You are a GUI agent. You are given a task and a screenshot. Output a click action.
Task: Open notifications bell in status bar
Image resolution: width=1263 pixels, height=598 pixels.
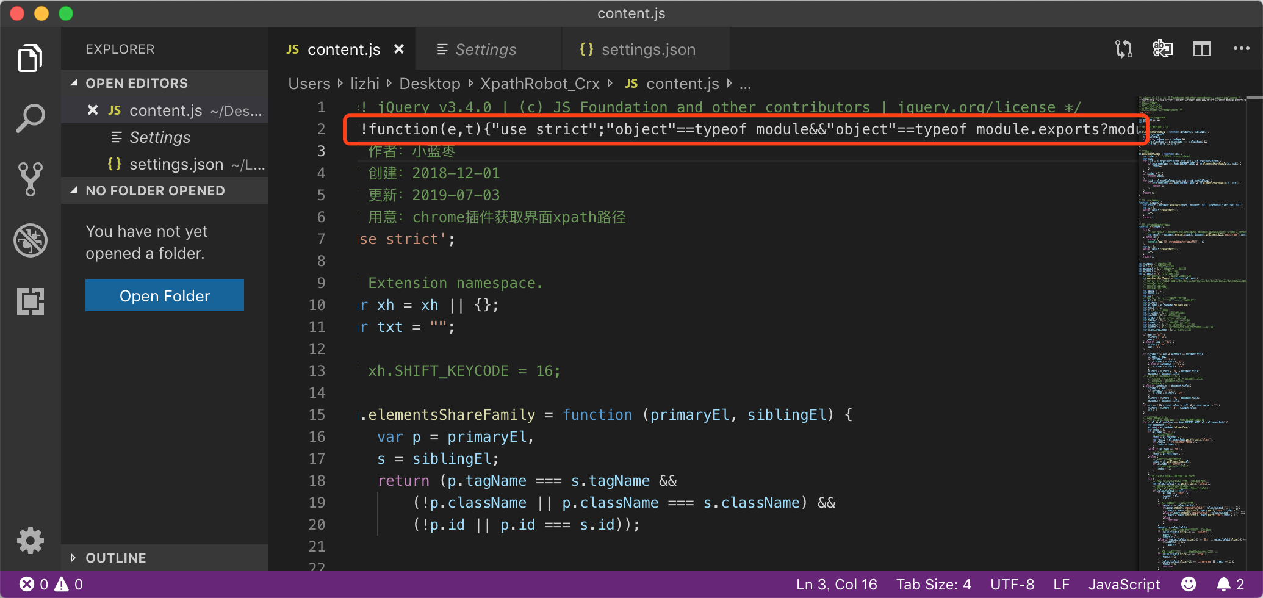(1230, 585)
